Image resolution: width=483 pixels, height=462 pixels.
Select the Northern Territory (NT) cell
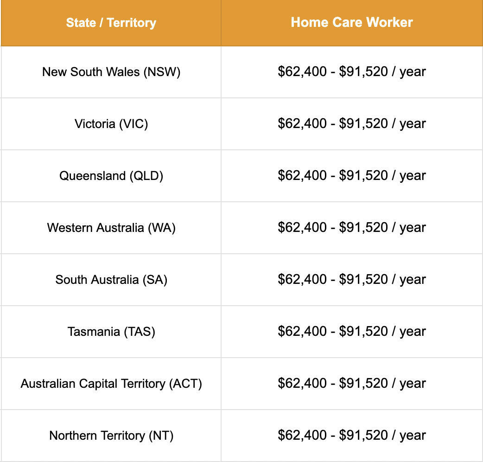point(111,436)
